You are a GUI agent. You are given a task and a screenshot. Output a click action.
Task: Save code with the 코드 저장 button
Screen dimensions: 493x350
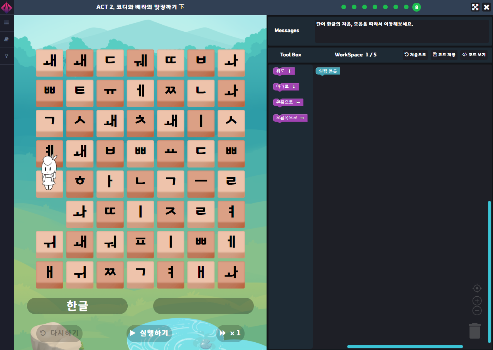click(x=444, y=55)
